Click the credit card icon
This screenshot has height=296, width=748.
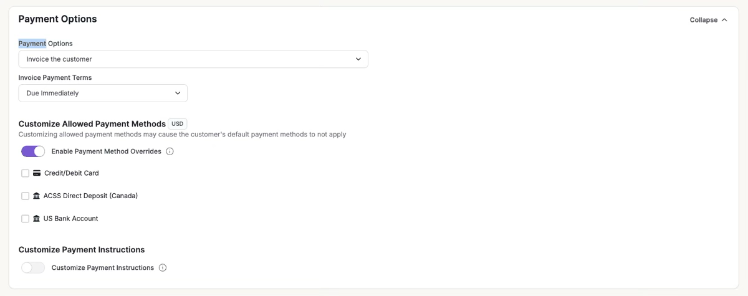pyautogui.click(x=37, y=173)
